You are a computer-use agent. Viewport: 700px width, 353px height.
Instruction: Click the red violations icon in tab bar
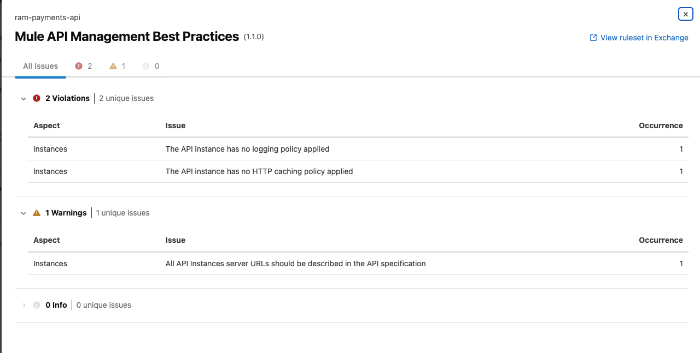pyautogui.click(x=79, y=66)
